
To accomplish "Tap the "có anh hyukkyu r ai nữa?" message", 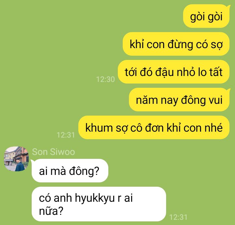I will (x=99, y=204).
